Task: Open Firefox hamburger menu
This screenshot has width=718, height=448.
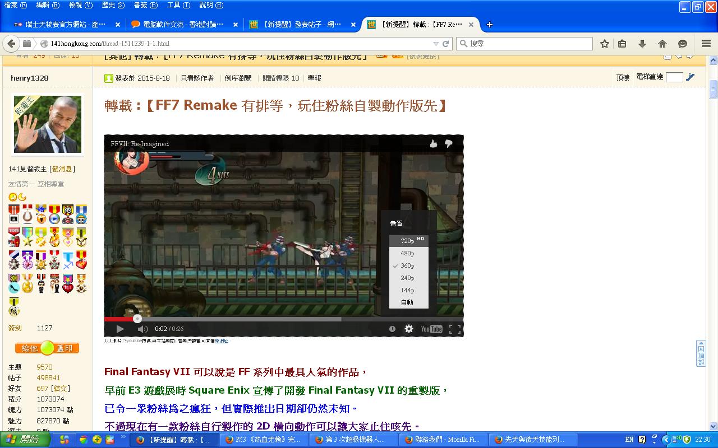Action: pos(706,44)
